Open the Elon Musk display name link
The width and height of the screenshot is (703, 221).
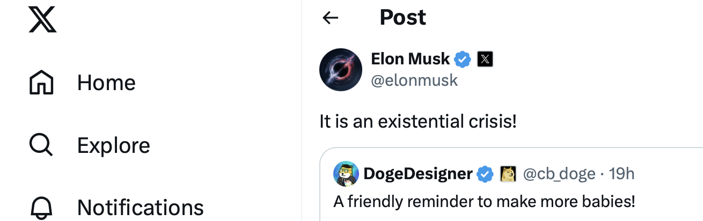[411, 59]
